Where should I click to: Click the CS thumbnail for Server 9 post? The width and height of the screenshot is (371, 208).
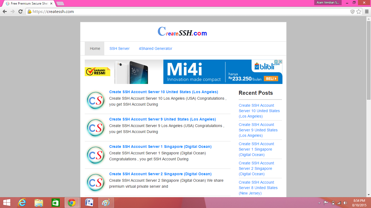click(96, 128)
